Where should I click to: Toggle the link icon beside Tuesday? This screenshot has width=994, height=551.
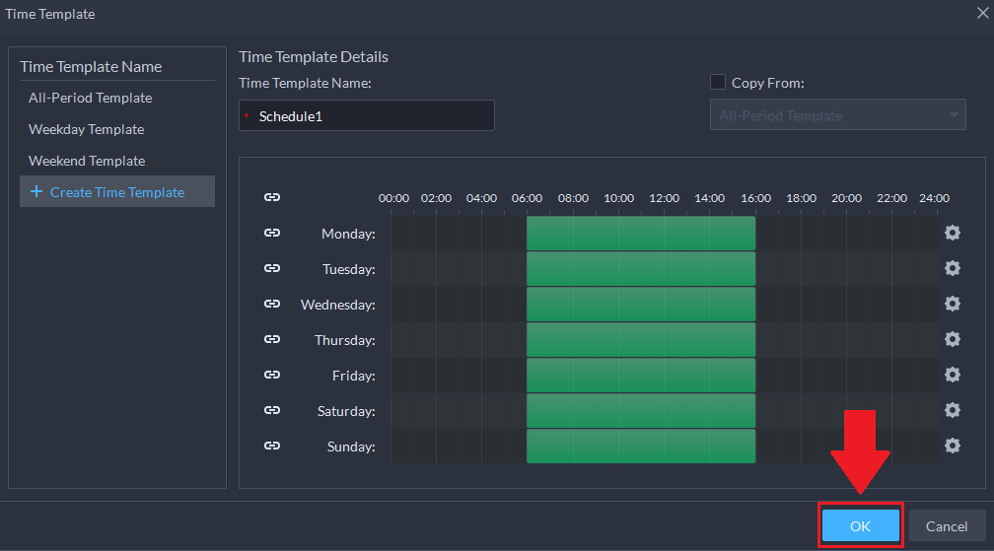(x=272, y=269)
